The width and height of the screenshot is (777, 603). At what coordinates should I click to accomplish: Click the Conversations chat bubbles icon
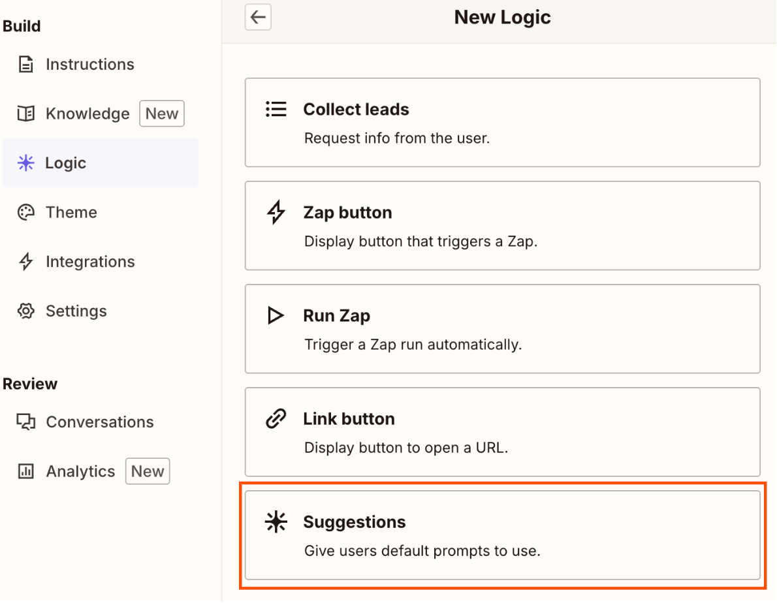click(x=25, y=422)
